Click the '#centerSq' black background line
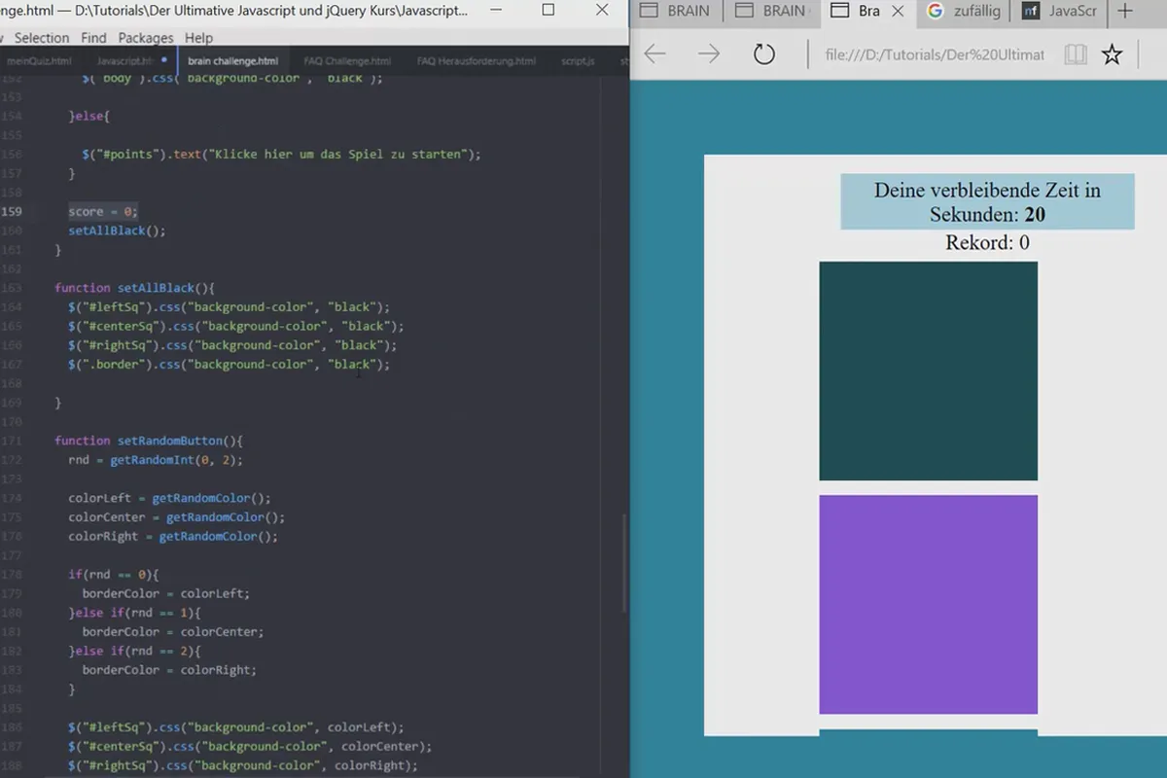 (235, 326)
